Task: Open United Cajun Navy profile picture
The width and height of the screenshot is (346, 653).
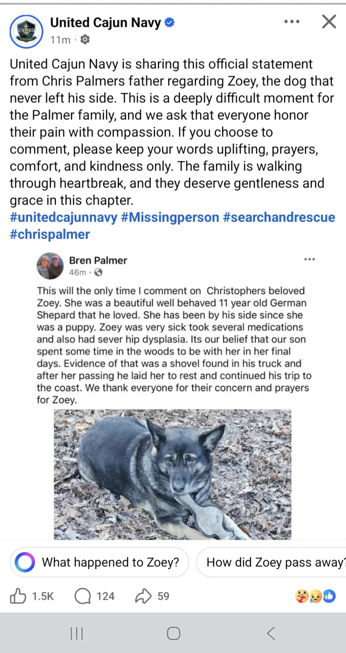Action: [x=26, y=31]
